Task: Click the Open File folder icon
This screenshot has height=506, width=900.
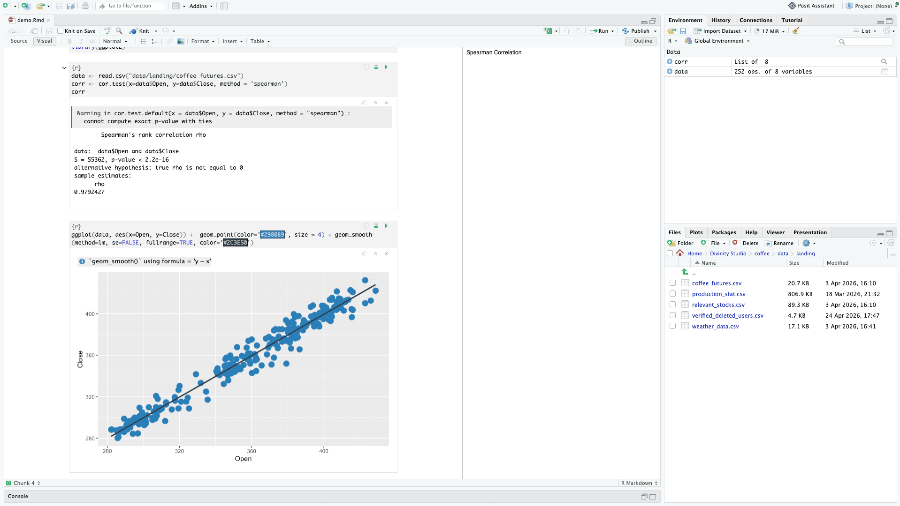Action: point(40,6)
